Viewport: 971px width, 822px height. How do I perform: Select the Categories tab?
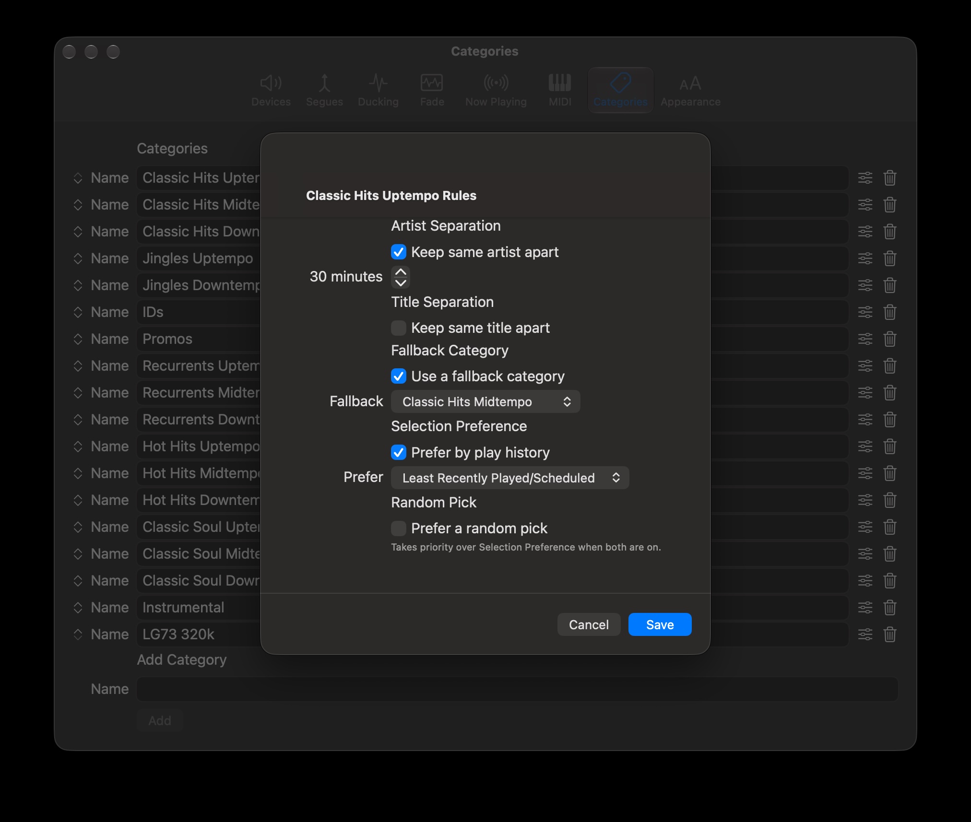click(620, 90)
